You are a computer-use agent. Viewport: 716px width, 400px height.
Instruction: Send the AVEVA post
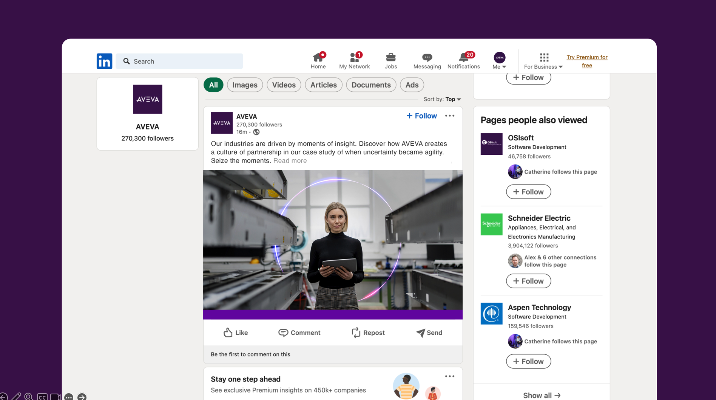(429, 333)
